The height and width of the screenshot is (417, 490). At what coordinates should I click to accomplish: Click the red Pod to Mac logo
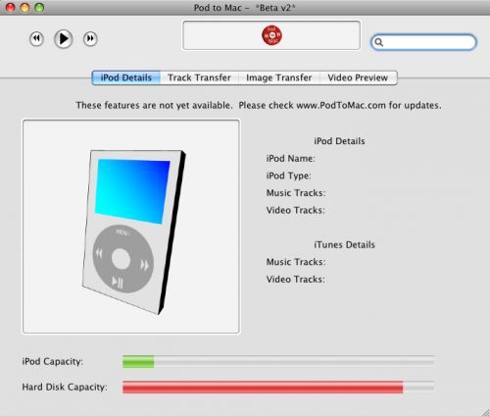(271, 35)
